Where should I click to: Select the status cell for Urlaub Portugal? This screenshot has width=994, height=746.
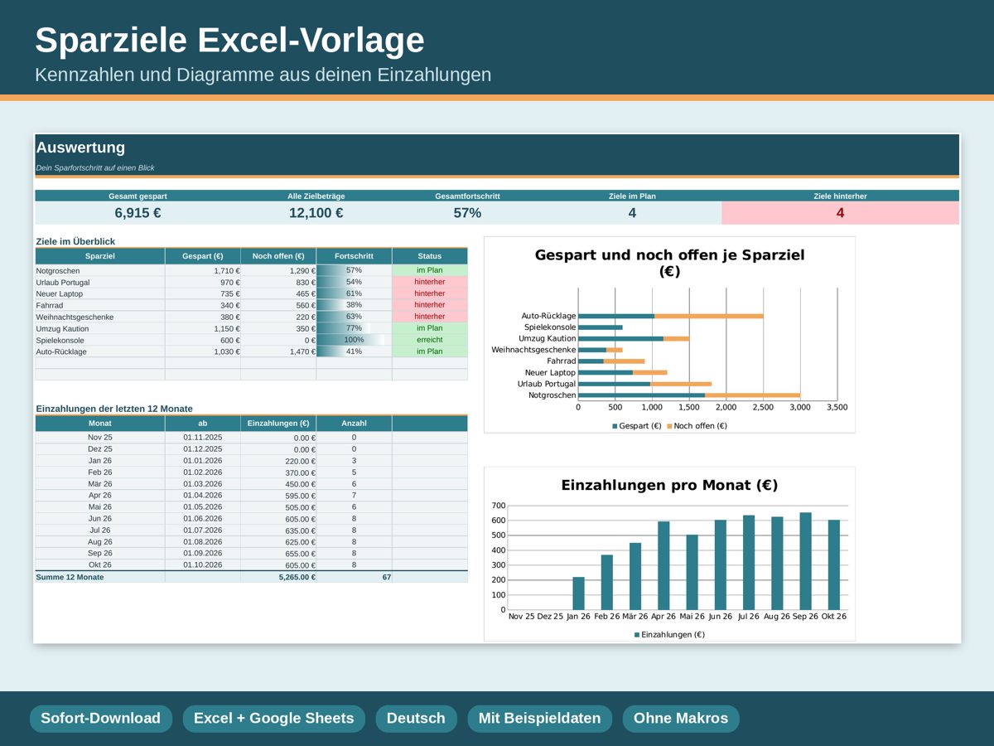430,282
